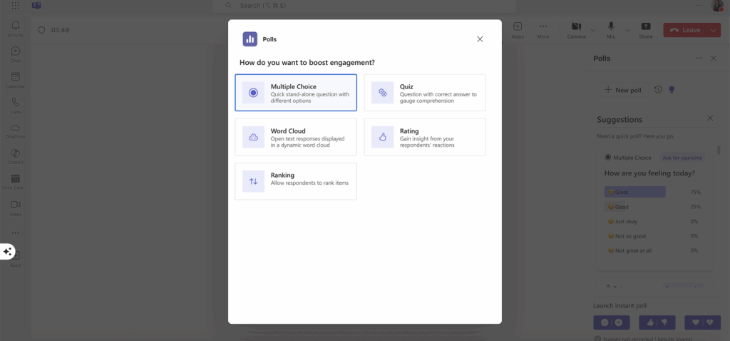The height and width of the screenshot is (341, 730).
Task: Open the More menu in meeting toolbar
Action: click(x=543, y=29)
